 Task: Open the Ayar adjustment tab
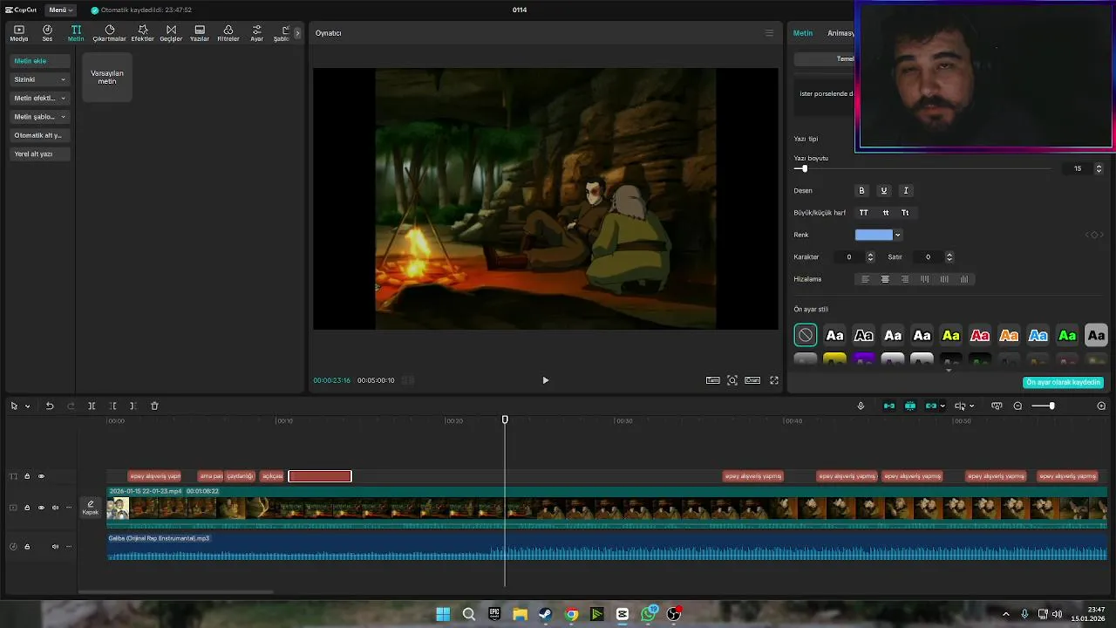pyautogui.click(x=256, y=33)
